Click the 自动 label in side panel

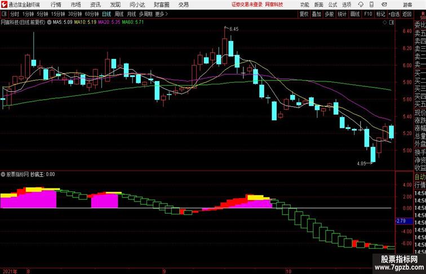click(x=420, y=177)
